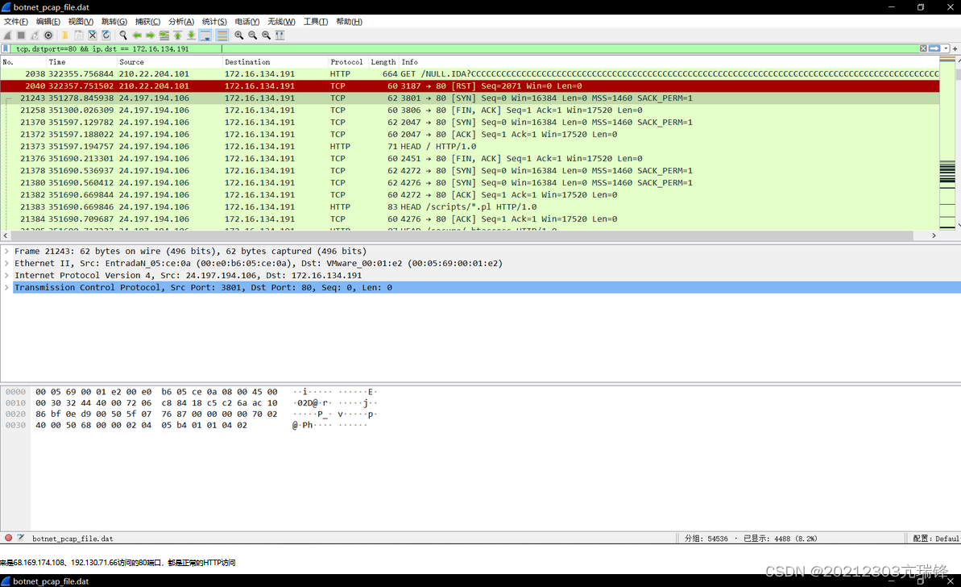Sort by the Protocol column header

point(347,62)
